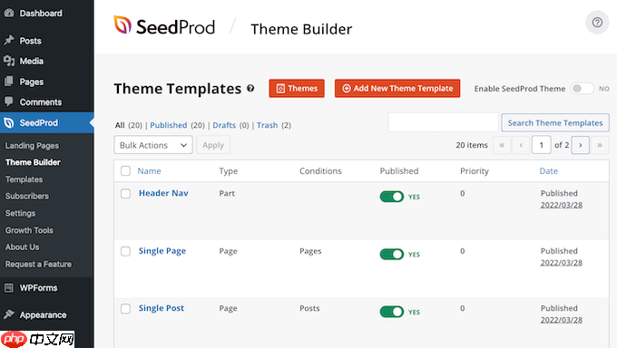Open the Single Post template link
Image resolution: width=617 pixels, height=348 pixels.
(162, 308)
